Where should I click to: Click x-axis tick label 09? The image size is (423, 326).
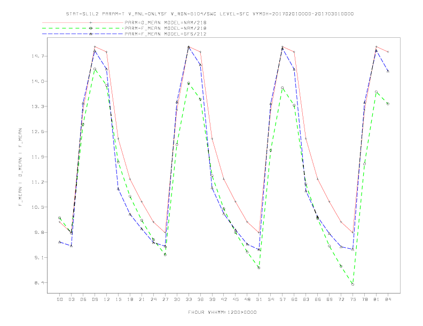click(x=95, y=299)
